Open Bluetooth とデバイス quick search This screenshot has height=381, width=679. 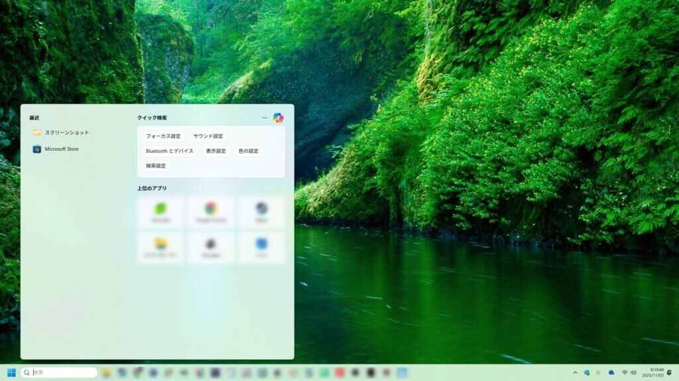(x=170, y=151)
